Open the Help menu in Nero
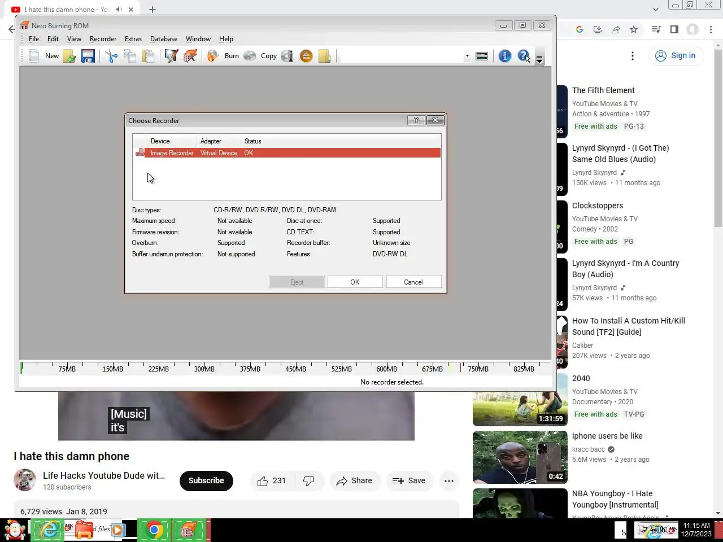This screenshot has width=723, height=542. tap(226, 39)
